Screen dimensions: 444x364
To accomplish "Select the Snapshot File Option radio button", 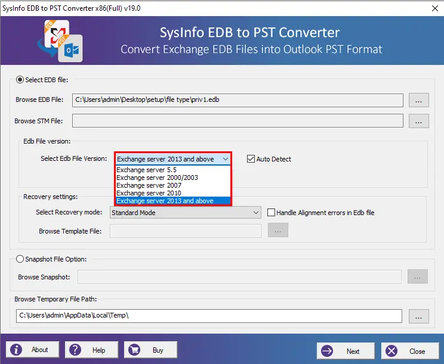I will click(20, 259).
